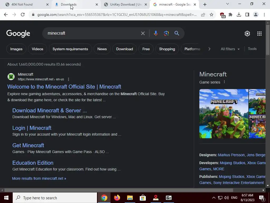Show Chrome downloads tray icon

(x=239, y=15)
